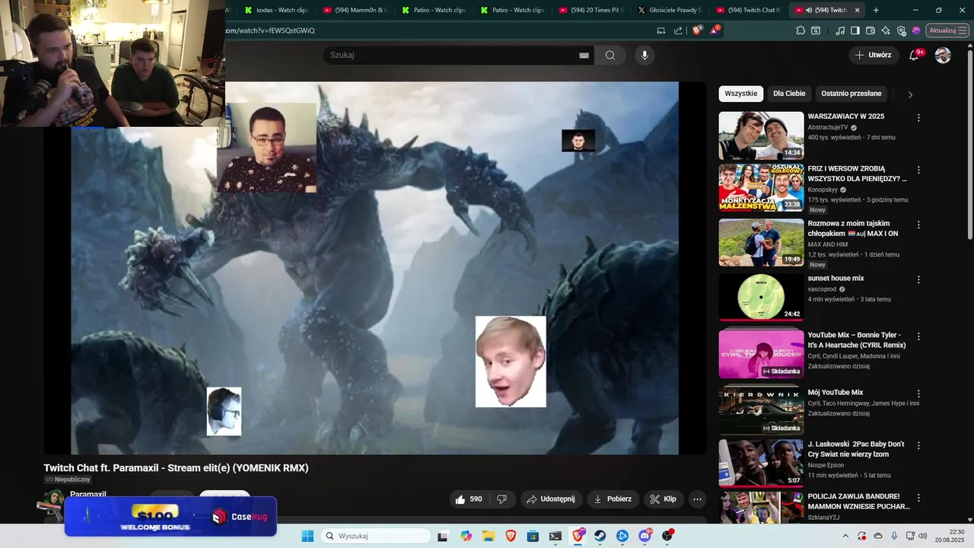This screenshot has width=974, height=548.
Task: Click the Aktualizuj browser update button
Action: tap(947, 30)
